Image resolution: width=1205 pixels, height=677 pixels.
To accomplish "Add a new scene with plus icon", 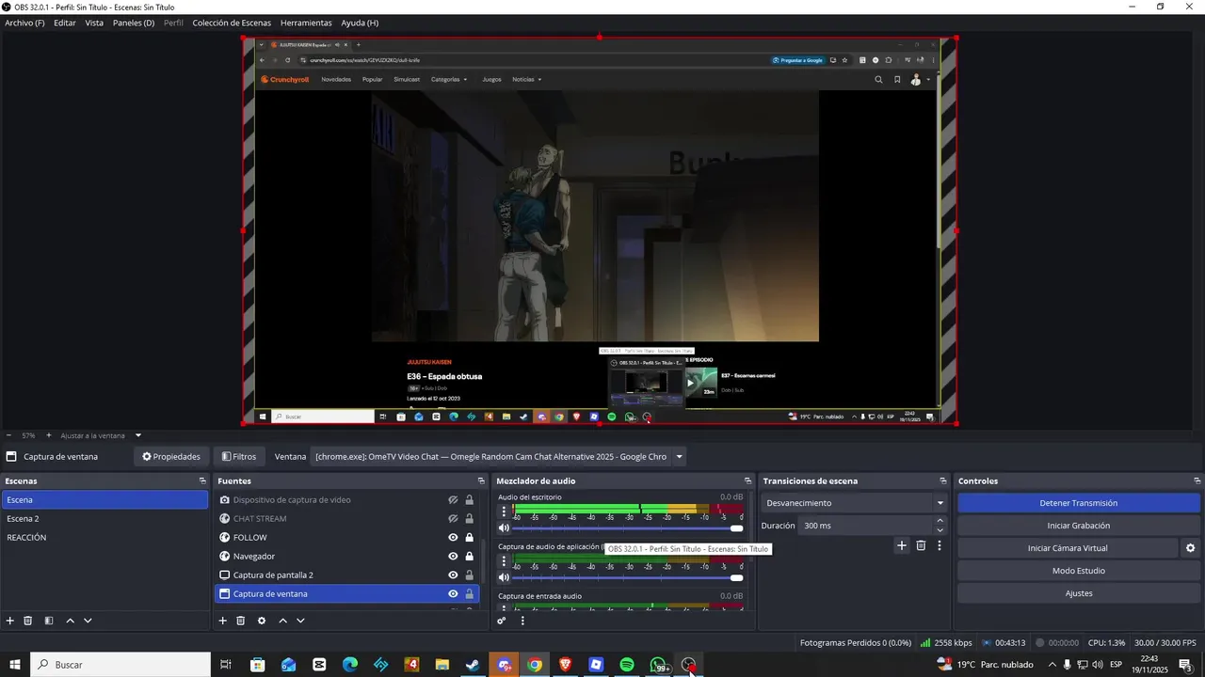I will pyautogui.click(x=10, y=621).
